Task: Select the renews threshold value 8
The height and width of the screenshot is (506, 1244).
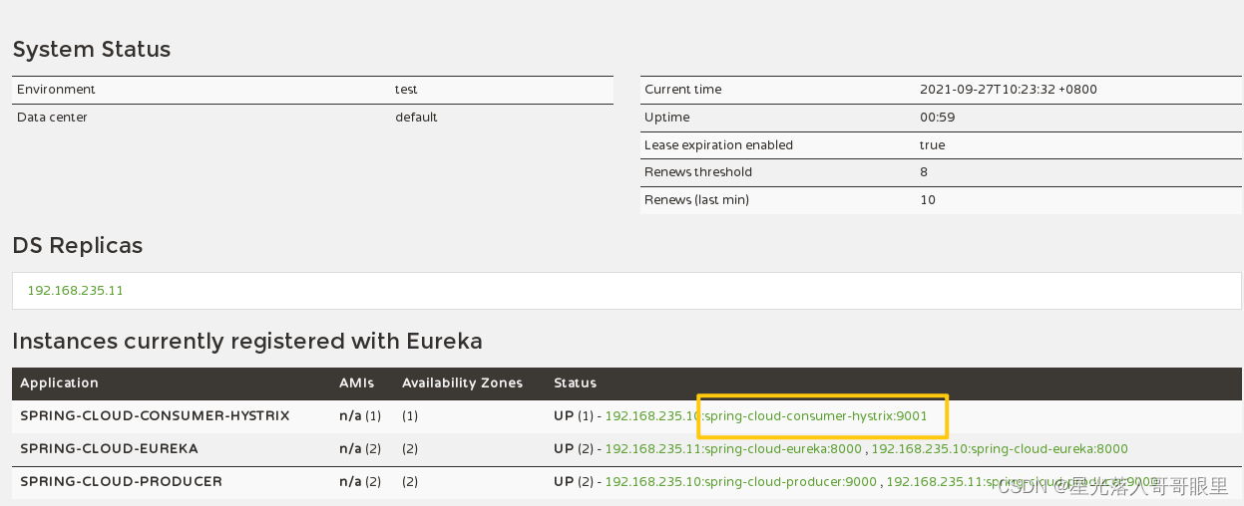Action: (x=924, y=172)
